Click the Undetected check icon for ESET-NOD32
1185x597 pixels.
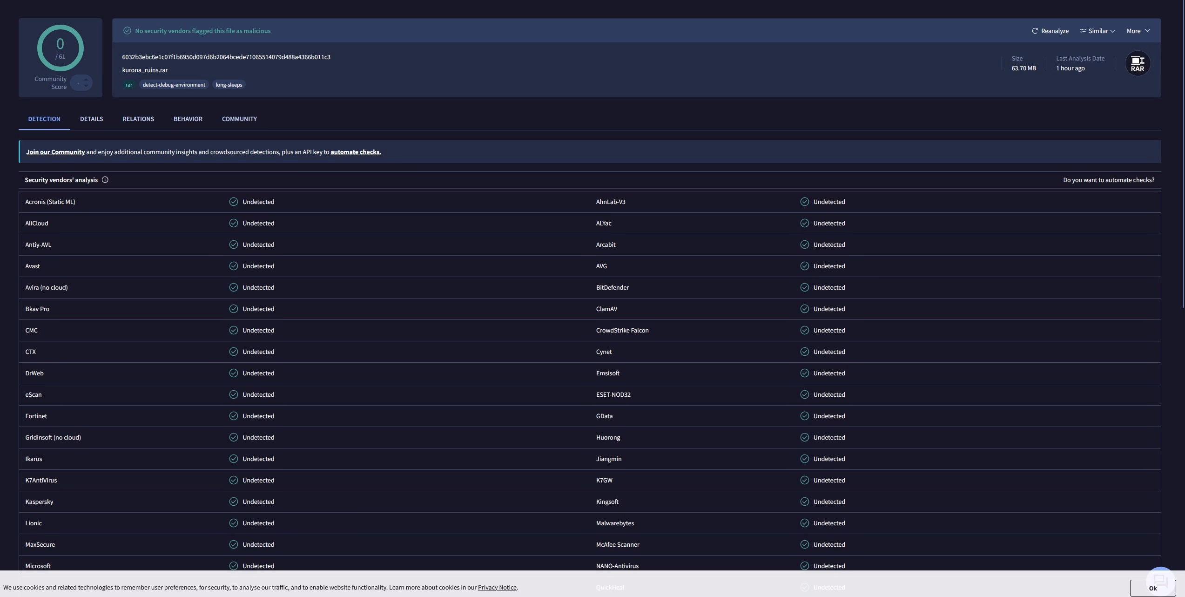[x=805, y=394]
